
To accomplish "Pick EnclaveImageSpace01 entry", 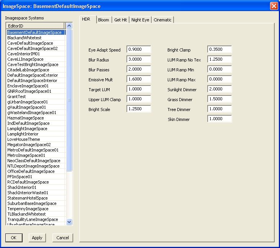I will click(36, 86).
